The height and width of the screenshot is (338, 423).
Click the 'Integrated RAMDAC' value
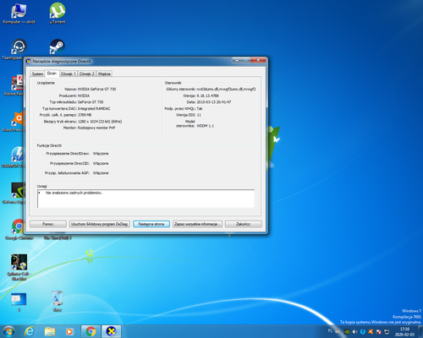[x=94, y=108]
